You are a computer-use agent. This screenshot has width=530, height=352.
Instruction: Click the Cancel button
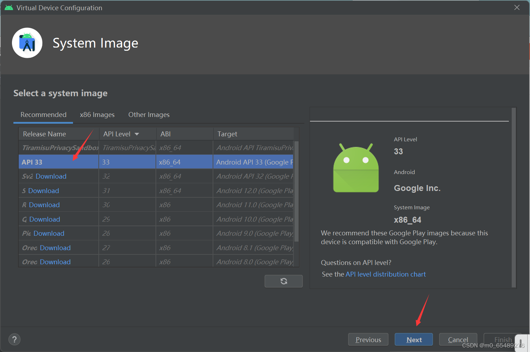pos(458,340)
